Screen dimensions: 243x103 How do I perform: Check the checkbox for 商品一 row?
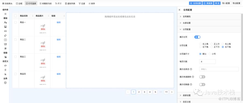click(16, 22)
